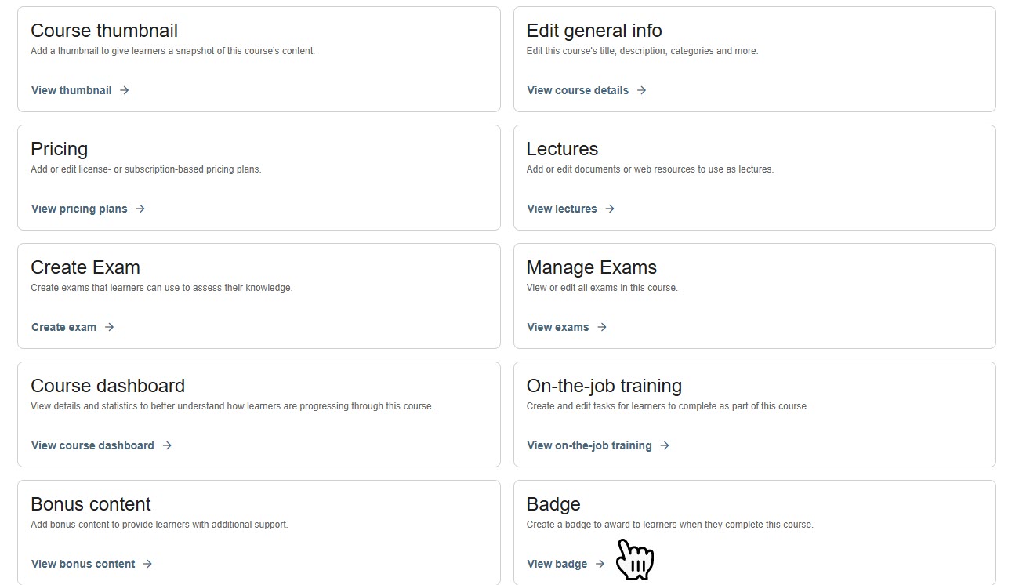Viewport: 1019px width, 585px height.
Task: Click arrow icon beside View thumbnail
Action: (125, 90)
